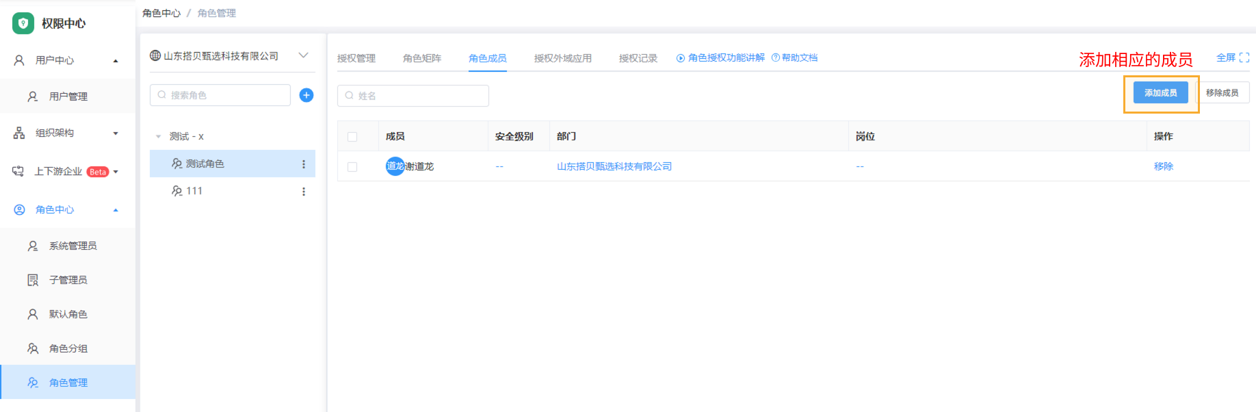Click the 角色中心 breadcrumb
The width and height of the screenshot is (1256, 412).
161,13
